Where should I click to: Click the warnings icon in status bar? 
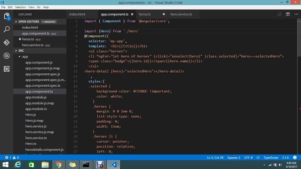click(x=14, y=158)
